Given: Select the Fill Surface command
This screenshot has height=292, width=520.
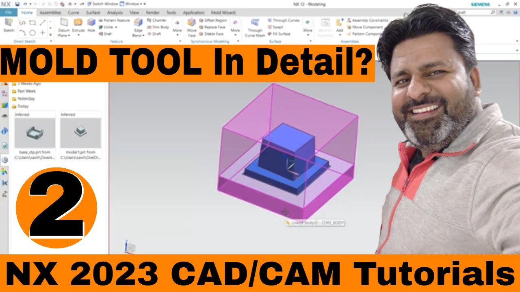Looking at the screenshot, I should click(x=279, y=34).
